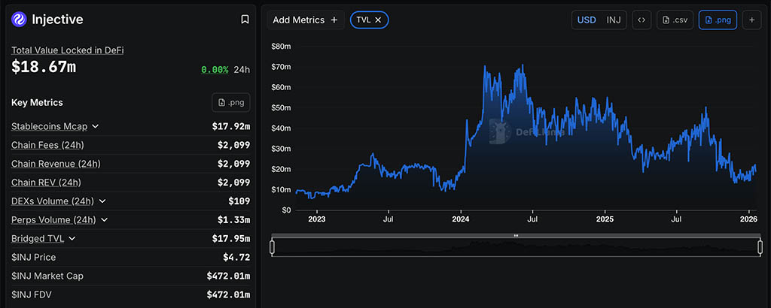Click the bookmark icon next to Injective
This screenshot has width=771, height=308.
click(245, 20)
